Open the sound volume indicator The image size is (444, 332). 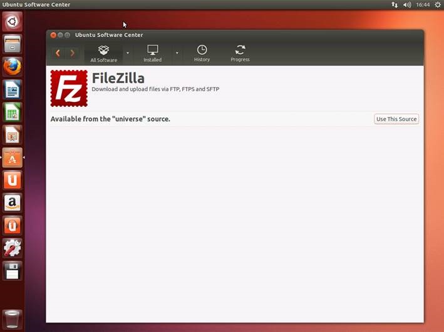point(407,4)
